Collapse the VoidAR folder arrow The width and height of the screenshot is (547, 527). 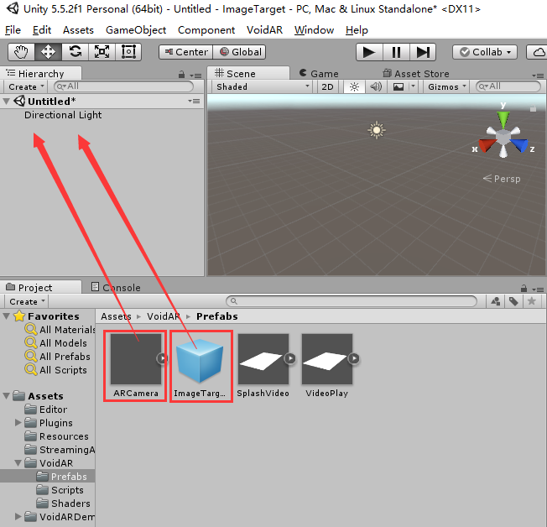[x=18, y=463]
